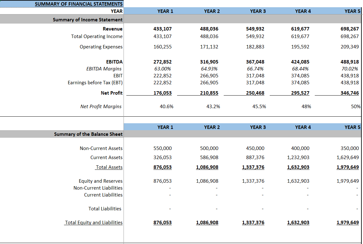Image resolution: width=363 pixels, height=244 pixels.
Task: Select the Summary of the Balance Sheet heading
Action: pyautogui.click(x=89, y=134)
